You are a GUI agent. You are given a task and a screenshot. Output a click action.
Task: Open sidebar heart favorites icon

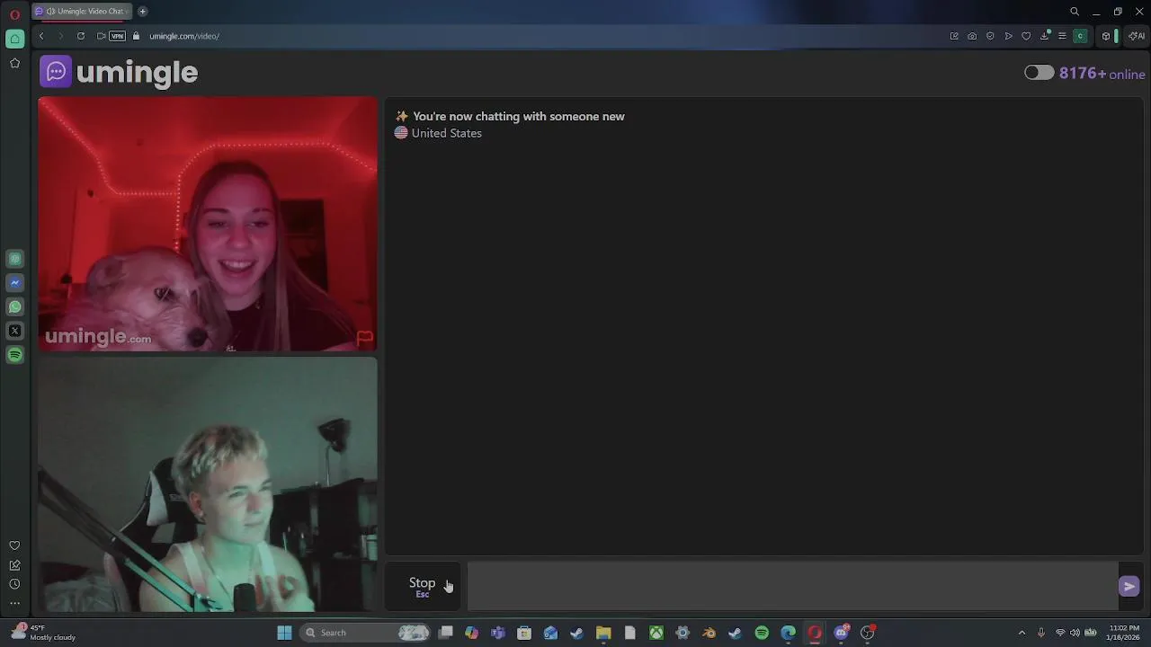tap(14, 545)
